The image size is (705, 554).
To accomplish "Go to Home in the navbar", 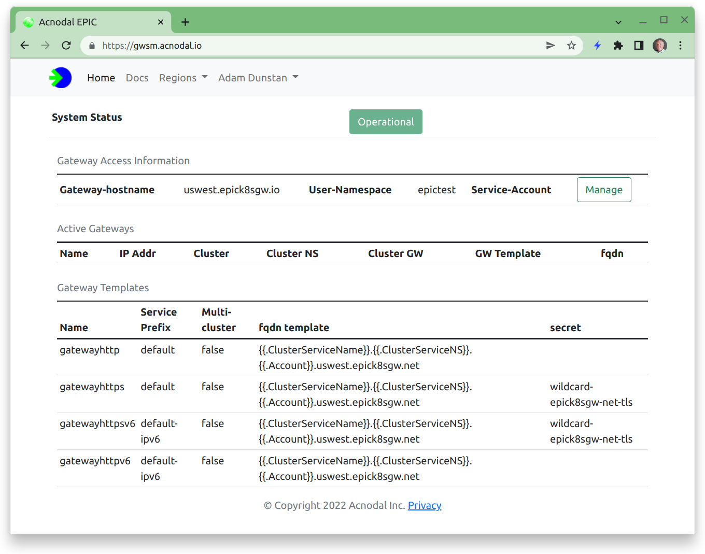I will (x=101, y=78).
